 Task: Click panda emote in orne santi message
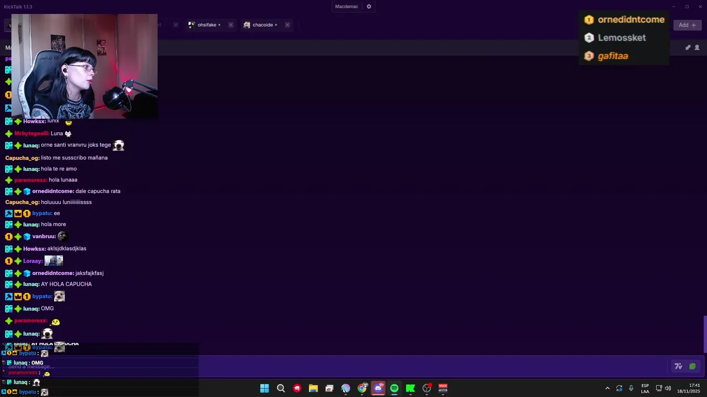point(119,146)
